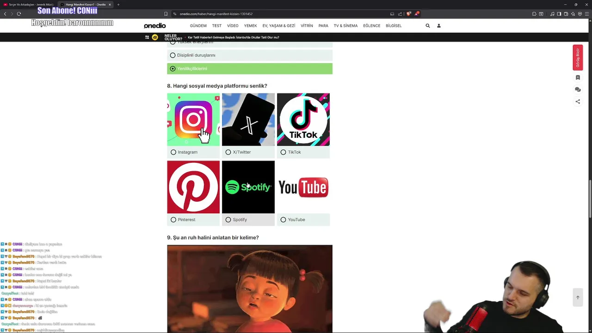This screenshot has width=592, height=333.
Task: Open the comments bubble icon at right
Action: [x=578, y=90]
